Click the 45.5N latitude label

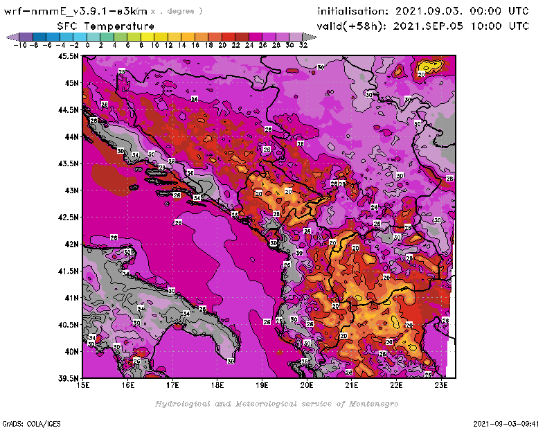tap(68, 56)
